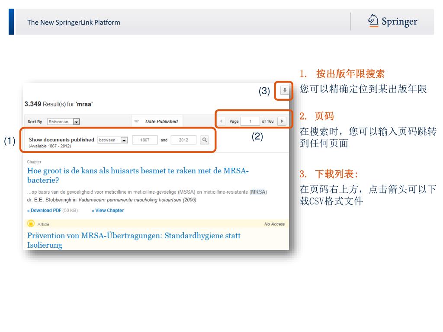The image size is (443, 332).
Task: Click the page number input field
Action: [250, 121]
